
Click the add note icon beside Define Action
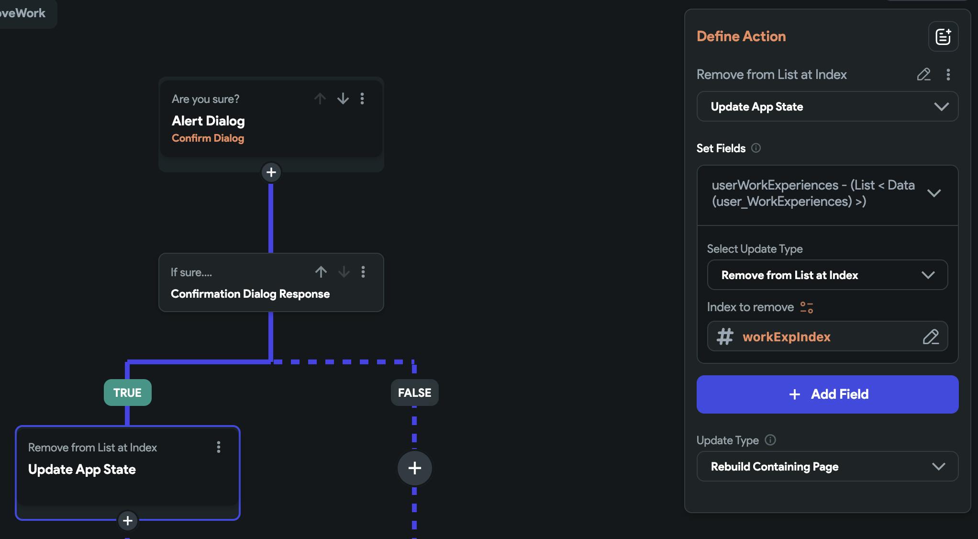tap(943, 36)
